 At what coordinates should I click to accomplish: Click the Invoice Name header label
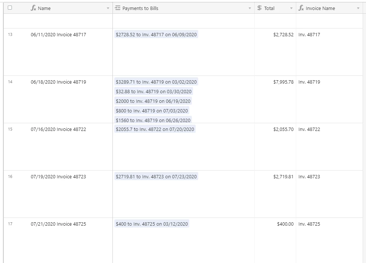(320, 9)
